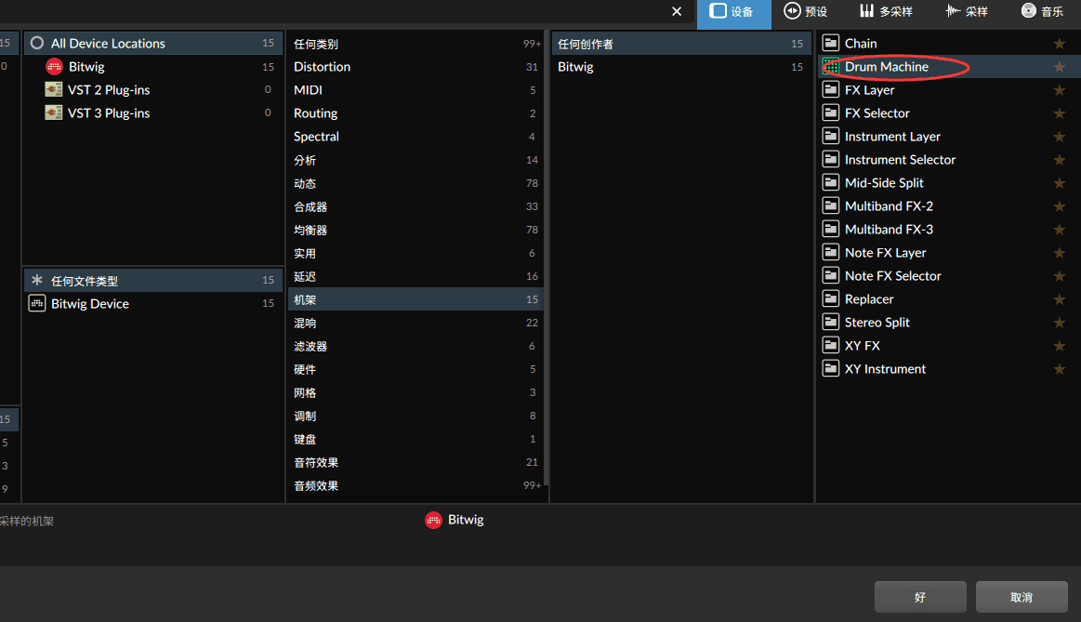Click the VST 3 Plug-ins icon
The width and height of the screenshot is (1081, 622).
tap(53, 112)
